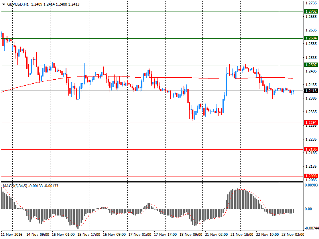Click the 21 Nov 02:00 time label

click(216, 235)
